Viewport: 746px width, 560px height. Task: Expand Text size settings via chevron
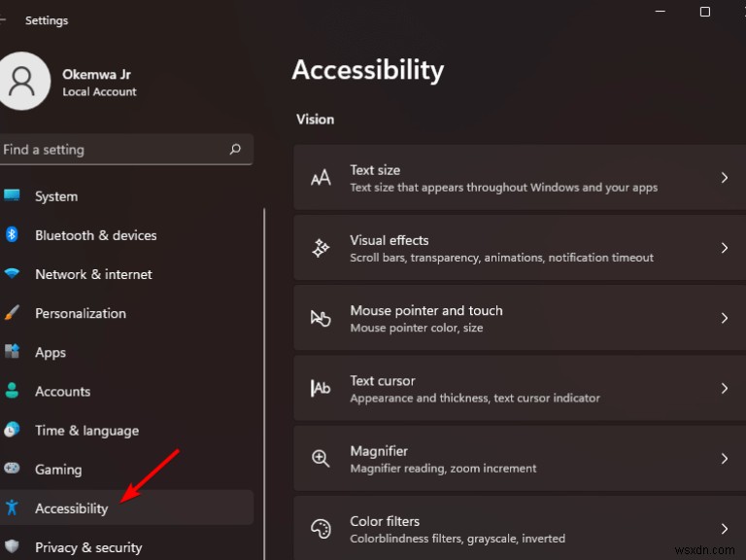(x=724, y=178)
